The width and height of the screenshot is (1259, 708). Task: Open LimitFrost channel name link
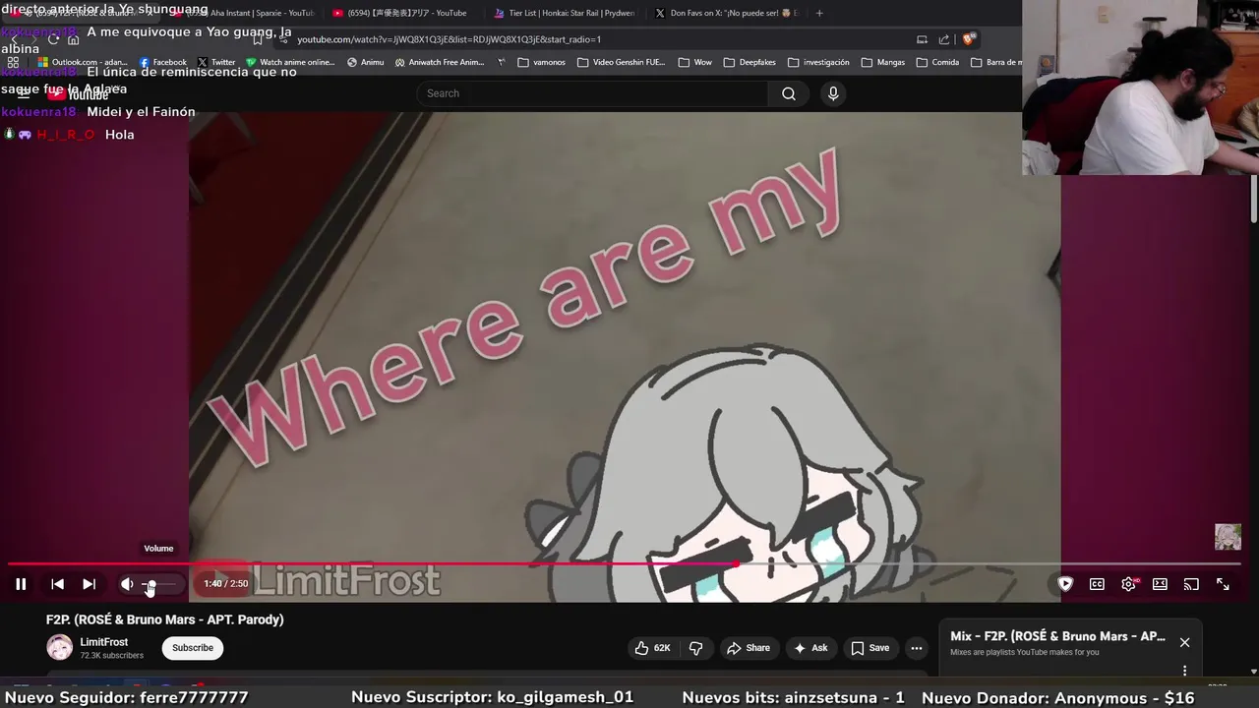104,642
